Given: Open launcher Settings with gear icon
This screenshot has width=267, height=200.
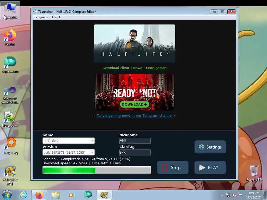Looking at the screenshot, I should (x=210, y=147).
